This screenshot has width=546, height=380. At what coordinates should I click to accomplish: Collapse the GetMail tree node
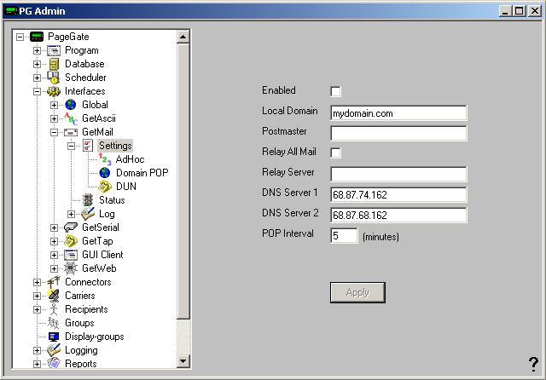click(54, 132)
